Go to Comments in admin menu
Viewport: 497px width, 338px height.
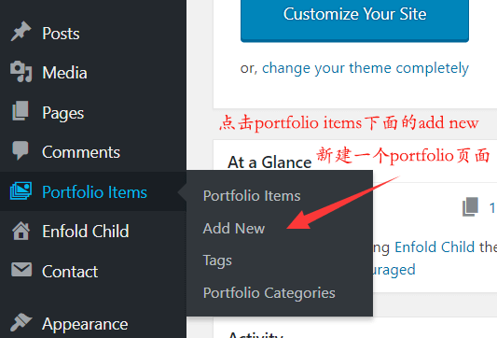(x=81, y=152)
